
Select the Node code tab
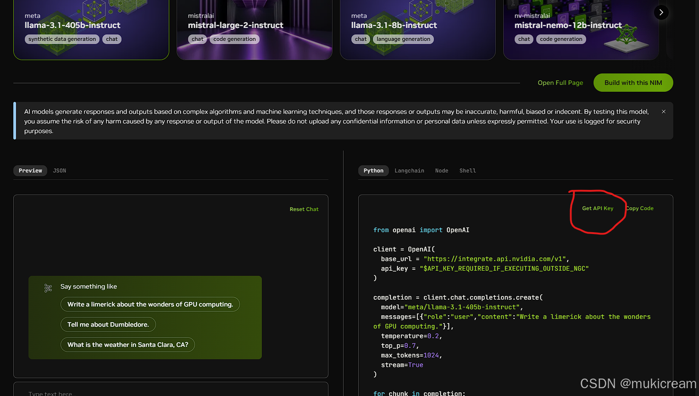[x=442, y=171]
